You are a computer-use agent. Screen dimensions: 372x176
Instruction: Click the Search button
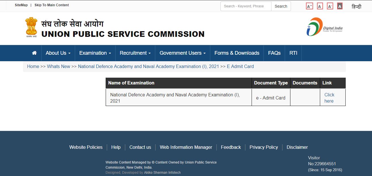tap(281, 6)
